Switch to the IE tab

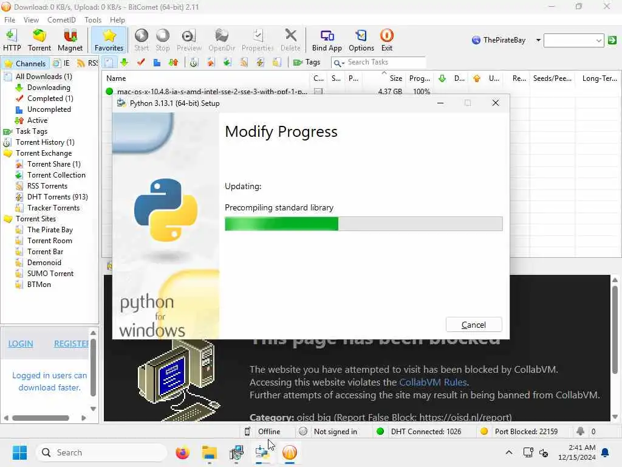click(62, 63)
